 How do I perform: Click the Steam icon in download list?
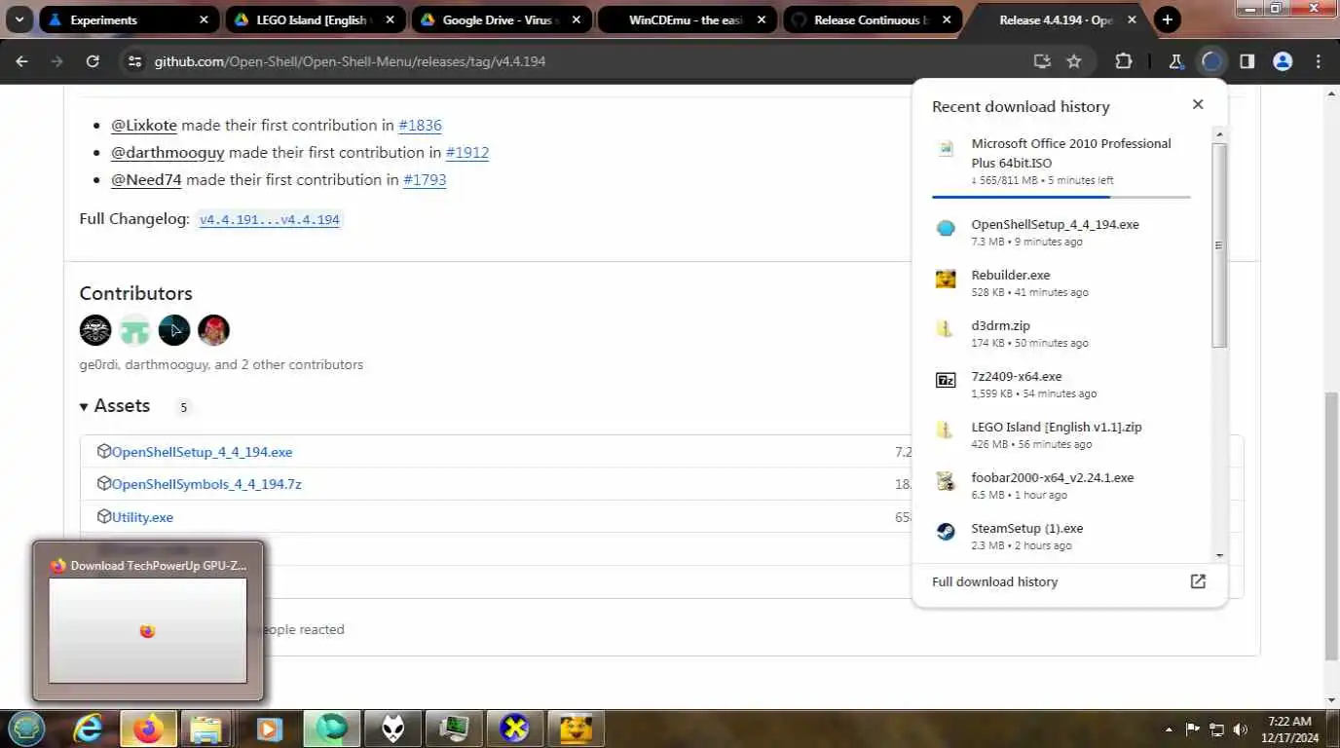pos(946,532)
